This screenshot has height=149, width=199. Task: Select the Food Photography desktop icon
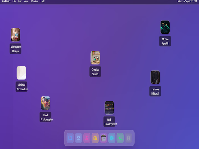45,103
